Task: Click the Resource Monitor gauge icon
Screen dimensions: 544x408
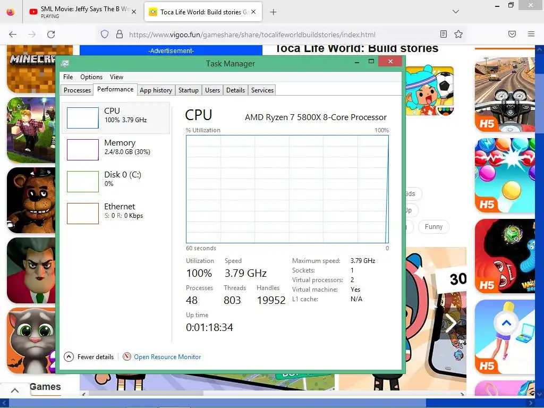Action: coord(127,356)
